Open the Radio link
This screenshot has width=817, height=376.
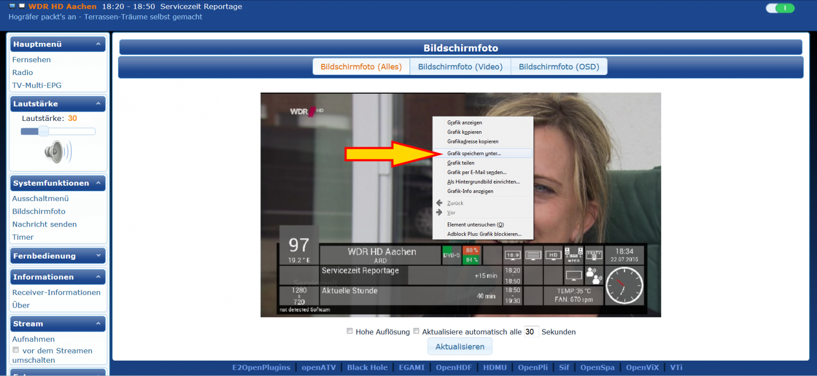[22, 72]
